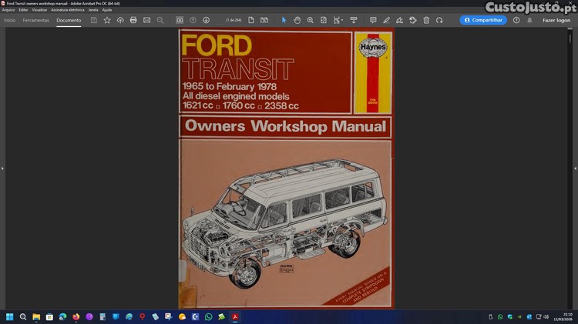
Task: Expand the left navigation pane arrow
Action: [x=2, y=168]
